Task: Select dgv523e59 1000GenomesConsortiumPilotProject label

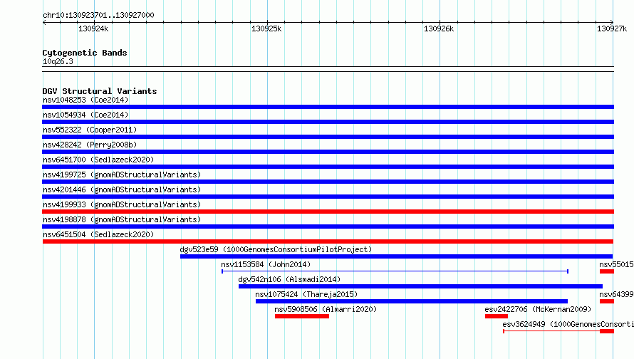Action: pos(276,249)
